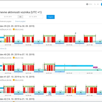Switch to the Dnevni pogled tab
Viewport: 102px width, 102px height.
click(20, 21)
